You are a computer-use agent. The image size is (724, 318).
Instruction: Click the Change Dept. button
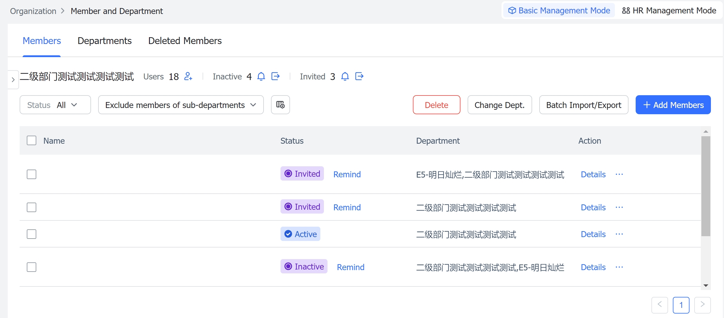click(500, 105)
